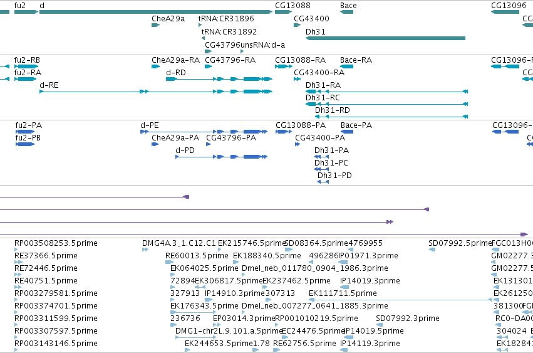This screenshot has height=353, width=533.
Task: Select the RE37366.5prime EST label
Action: tap(46, 256)
